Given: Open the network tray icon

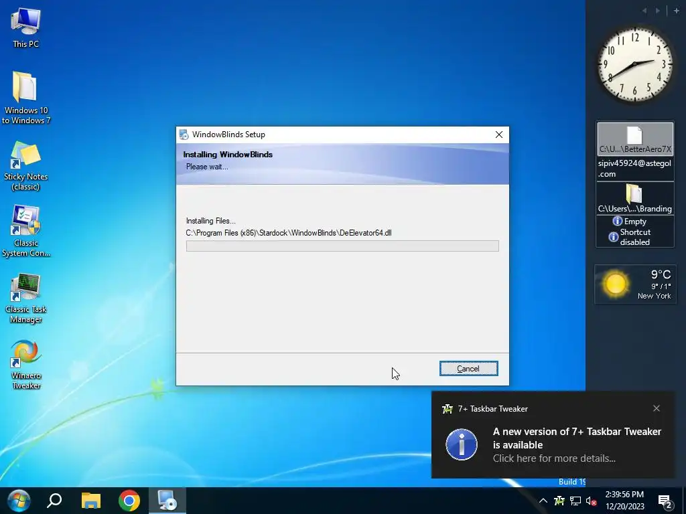Looking at the screenshot, I should coord(575,501).
